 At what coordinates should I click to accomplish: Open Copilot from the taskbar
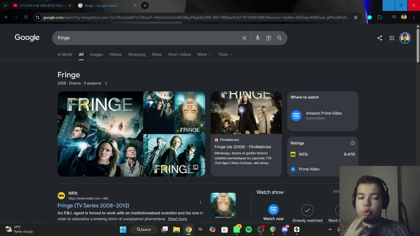[213, 229]
